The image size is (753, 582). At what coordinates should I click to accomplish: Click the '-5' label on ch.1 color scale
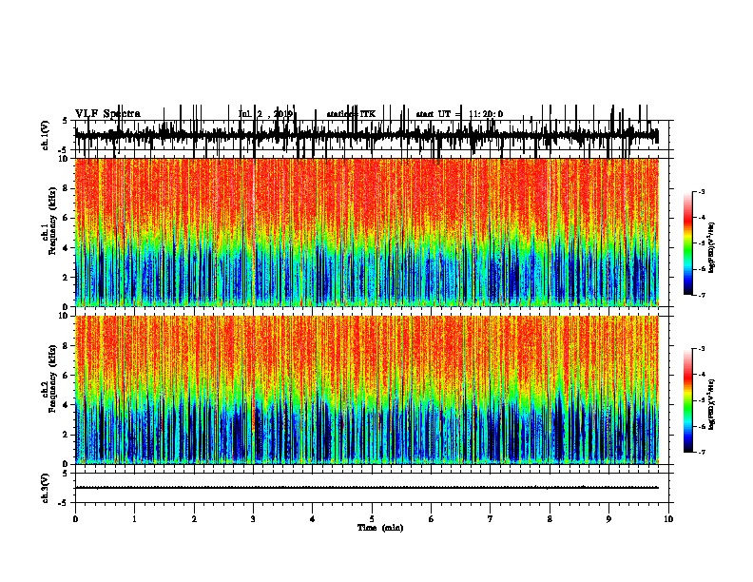[701, 243]
